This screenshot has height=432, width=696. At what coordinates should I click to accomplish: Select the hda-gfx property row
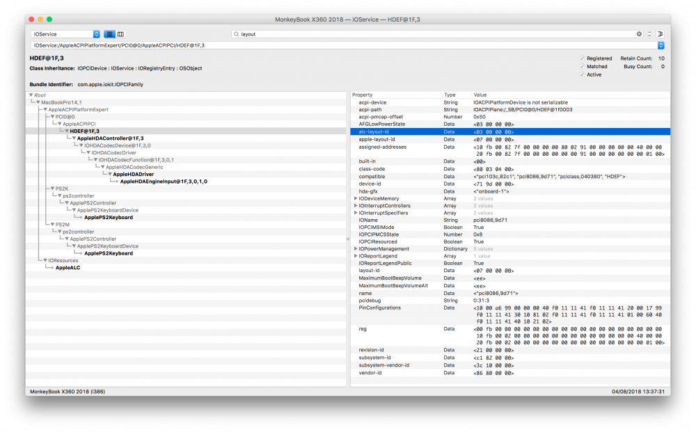pos(510,191)
